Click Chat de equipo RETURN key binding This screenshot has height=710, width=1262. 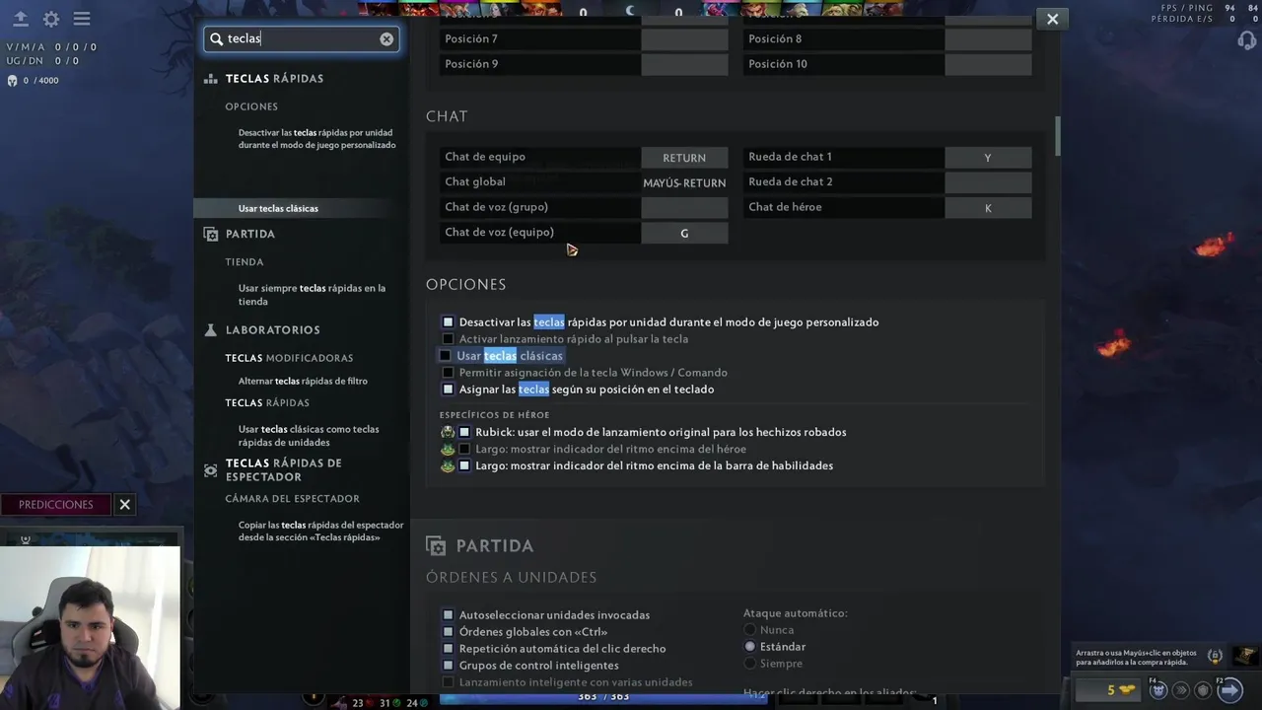click(684, 158)
